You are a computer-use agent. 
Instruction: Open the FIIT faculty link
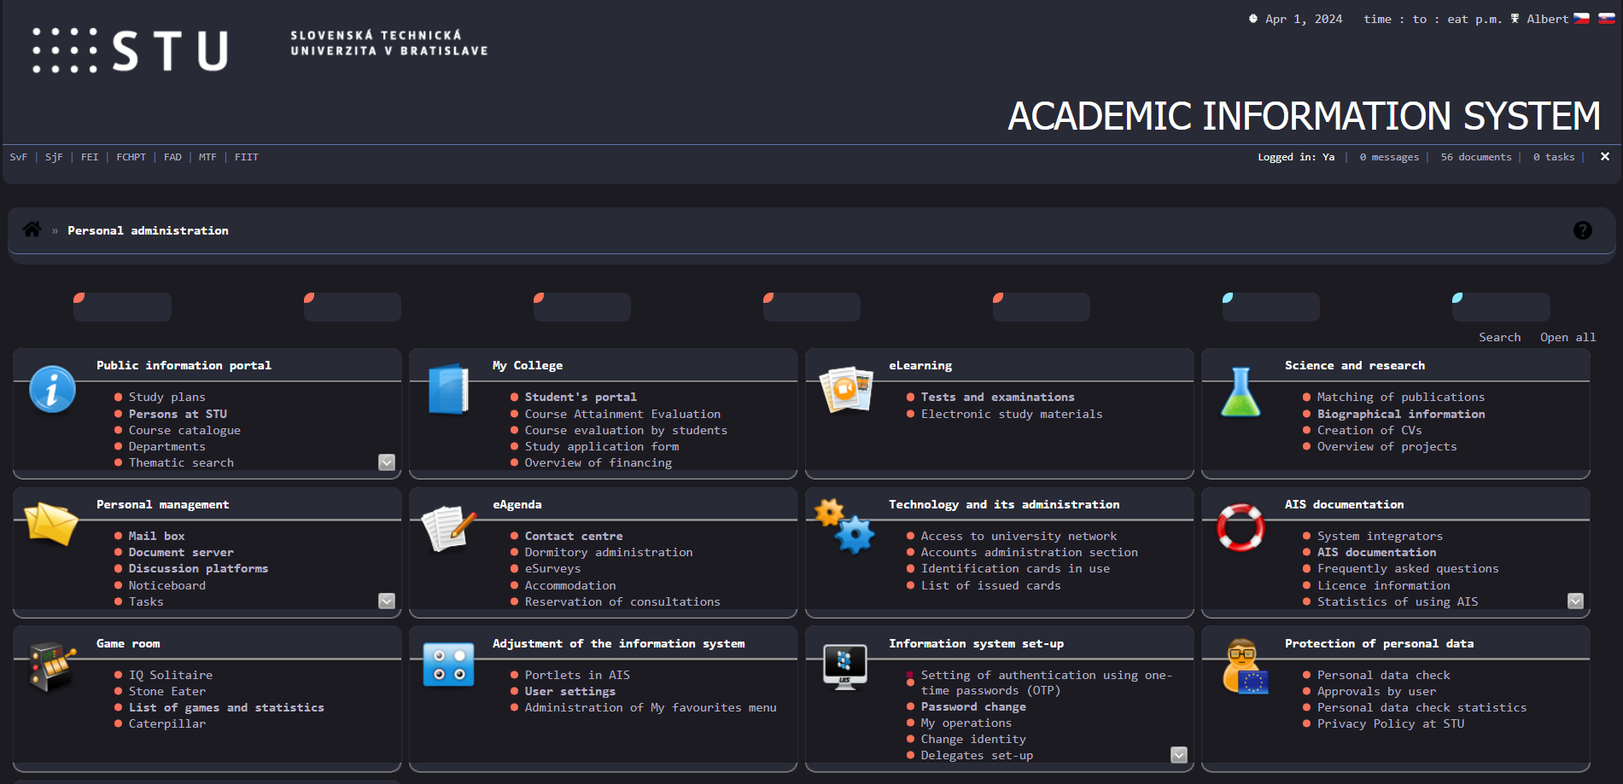point(247,157)
